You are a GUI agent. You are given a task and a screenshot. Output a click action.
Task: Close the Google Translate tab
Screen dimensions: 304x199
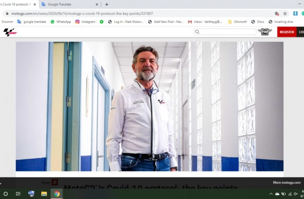coord(97,5)
